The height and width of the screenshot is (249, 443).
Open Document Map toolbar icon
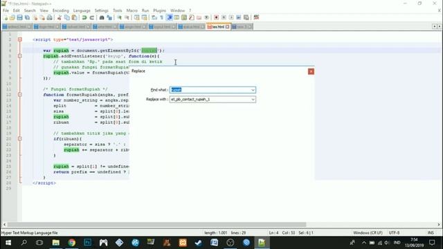(184, 17)
